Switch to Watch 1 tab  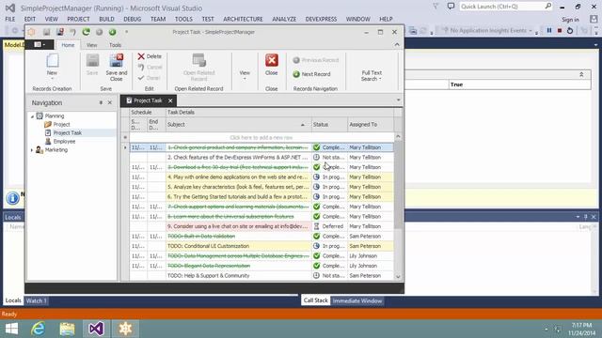click(x=36, y=300)
